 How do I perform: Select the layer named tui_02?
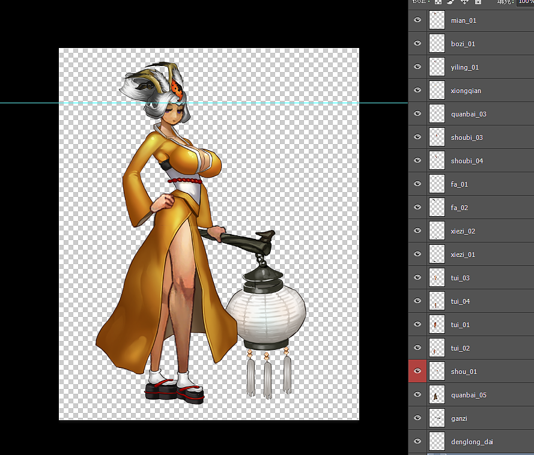tap(460, 349)
